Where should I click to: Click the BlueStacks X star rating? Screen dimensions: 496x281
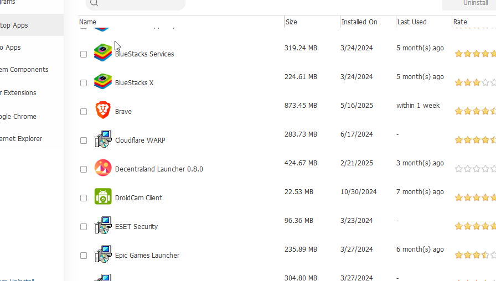tap(475, 82)
